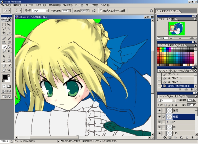Select the Slice tool
The image size is (198, 144).
pyautogui.click(x=9, y=33)
